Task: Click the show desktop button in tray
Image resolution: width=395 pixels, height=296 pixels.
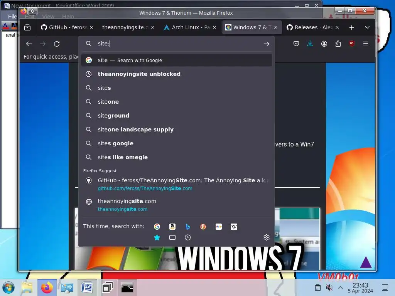Action: click(385, 288)
